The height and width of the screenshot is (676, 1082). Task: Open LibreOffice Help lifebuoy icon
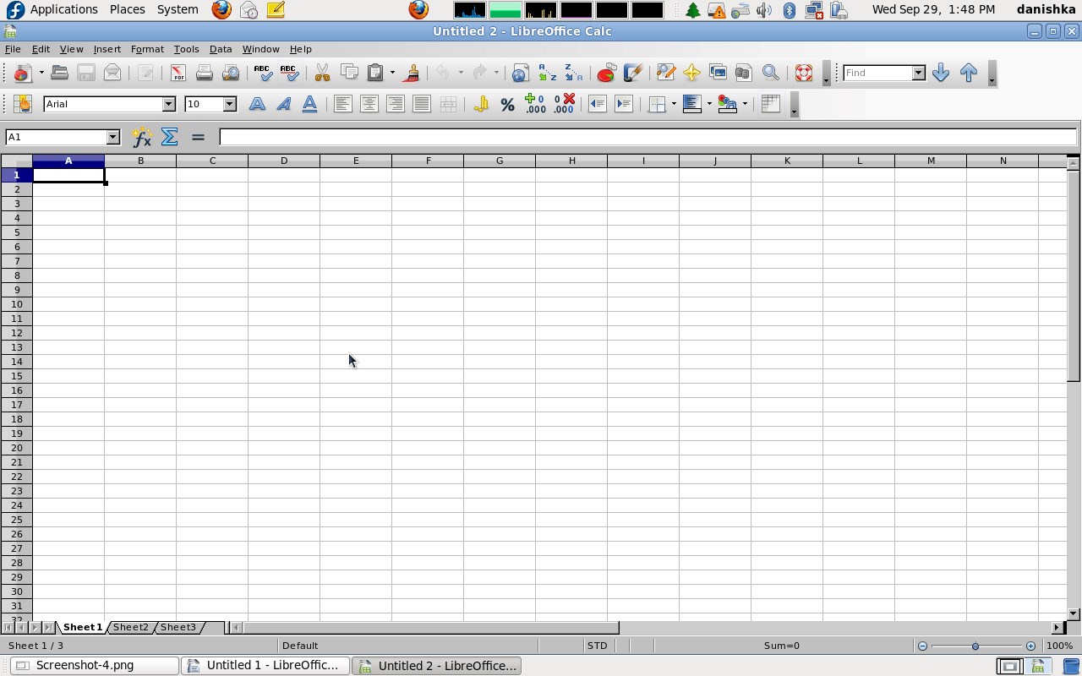coord(803,73)
